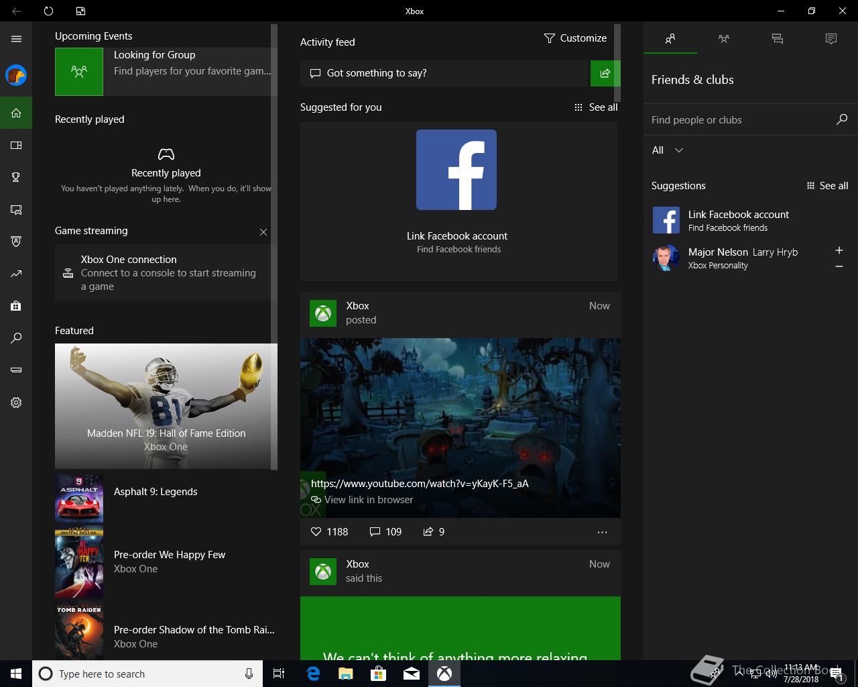This screenshot has width=858, height=687.
Task: Open the YouTube link in the post
Action: tap(420, 483)
